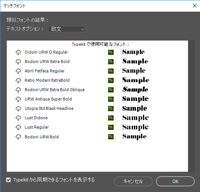Select font name Bodoni URW Extra Bold
The width and height of the screenshot is (200, 192).
[x=47, y=61]
